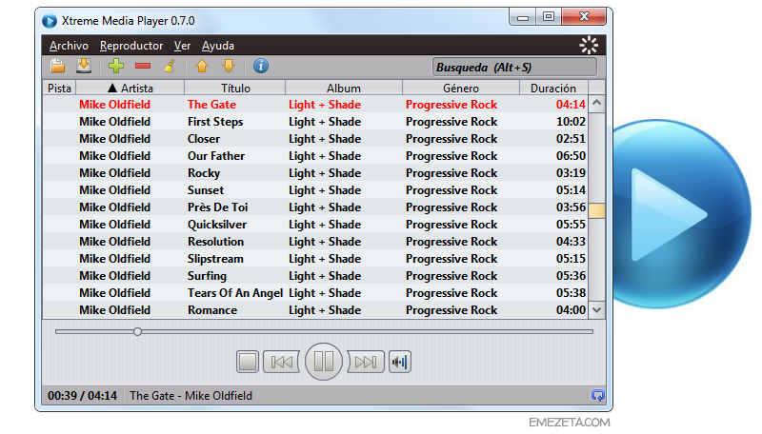The width and height of the screenshot is (762, 434).
Task: Sort by Título column header
Action: (x=235, y=88)
